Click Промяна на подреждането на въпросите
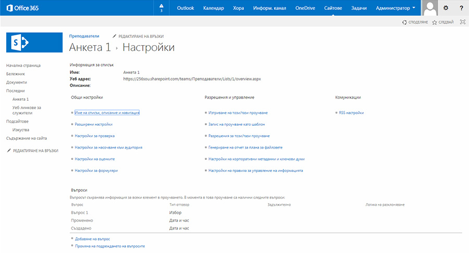This screenshot has width=469, height=253. pyautogui.click(x=110, y=246)
